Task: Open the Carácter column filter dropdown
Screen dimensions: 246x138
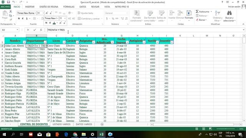Action: point(77,42)
